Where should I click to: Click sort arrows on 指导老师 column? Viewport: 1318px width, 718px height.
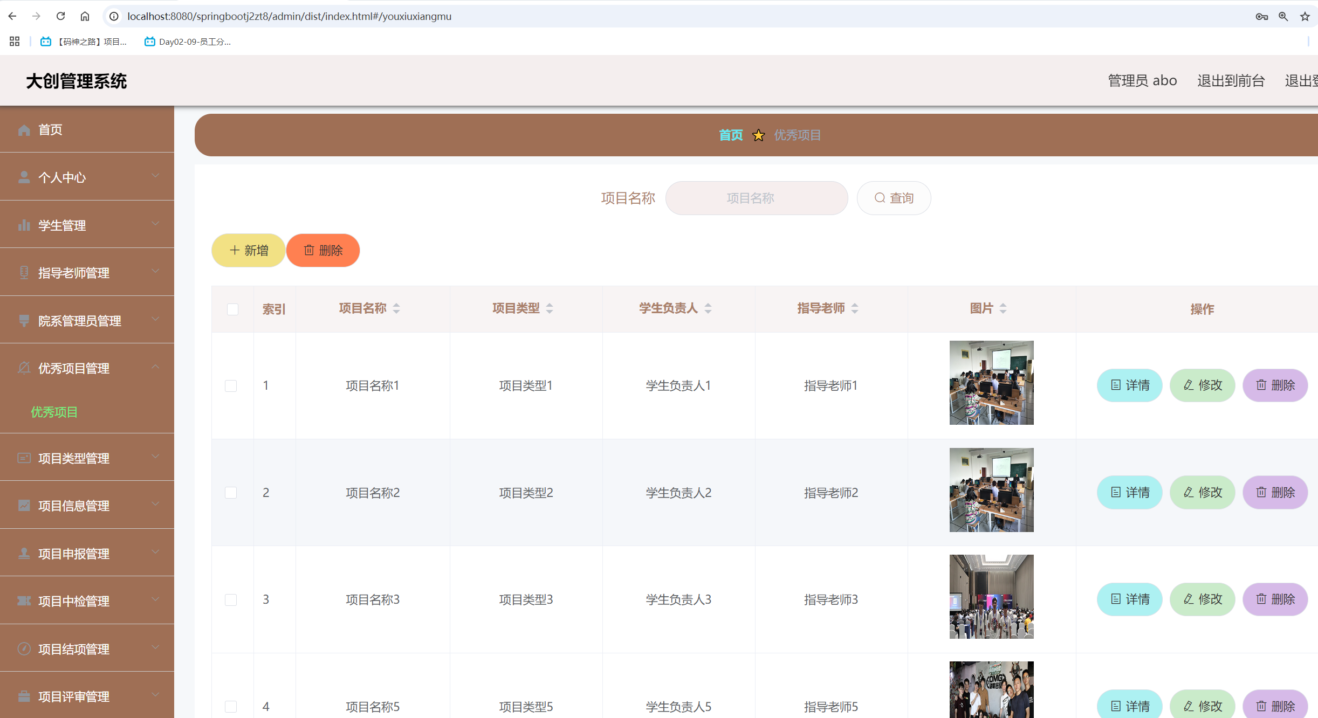pos(855,308)
